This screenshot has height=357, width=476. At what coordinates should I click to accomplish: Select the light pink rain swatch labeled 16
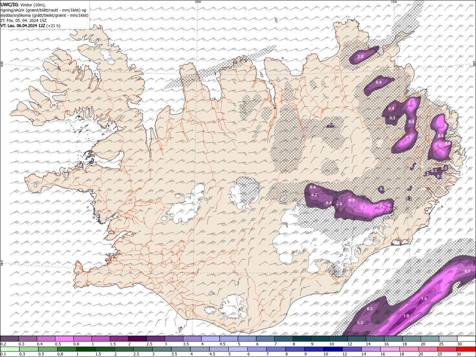[x=390, y=349]
